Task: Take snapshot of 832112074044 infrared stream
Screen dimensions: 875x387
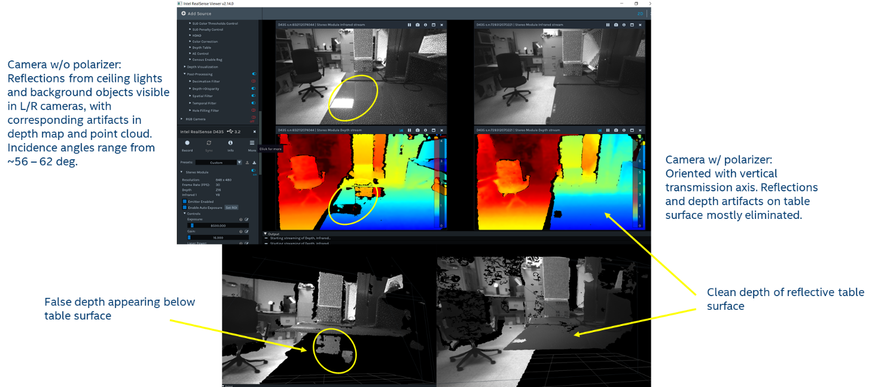Action: (417, 25)
